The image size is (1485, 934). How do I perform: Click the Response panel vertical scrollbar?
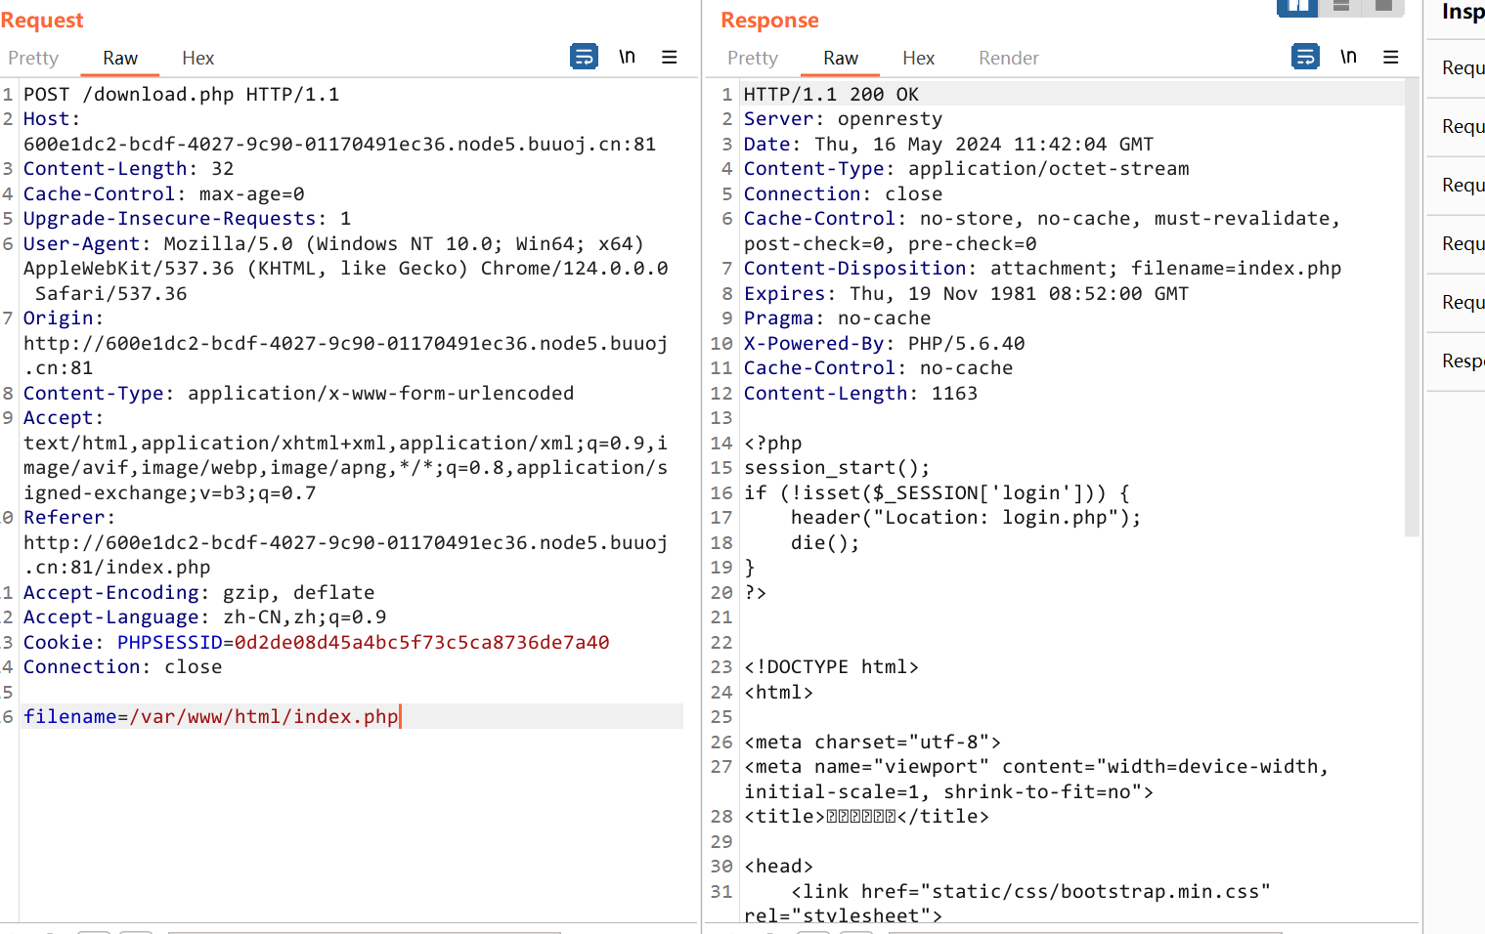click(x=1411, y=308)
